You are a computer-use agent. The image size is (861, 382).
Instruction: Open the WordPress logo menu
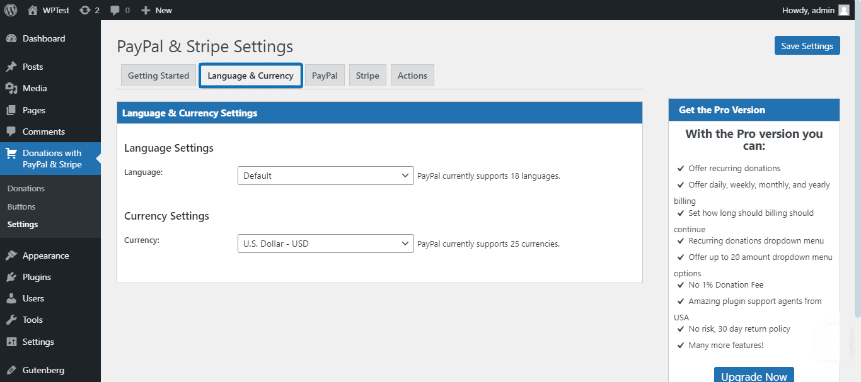click(11, 10)
